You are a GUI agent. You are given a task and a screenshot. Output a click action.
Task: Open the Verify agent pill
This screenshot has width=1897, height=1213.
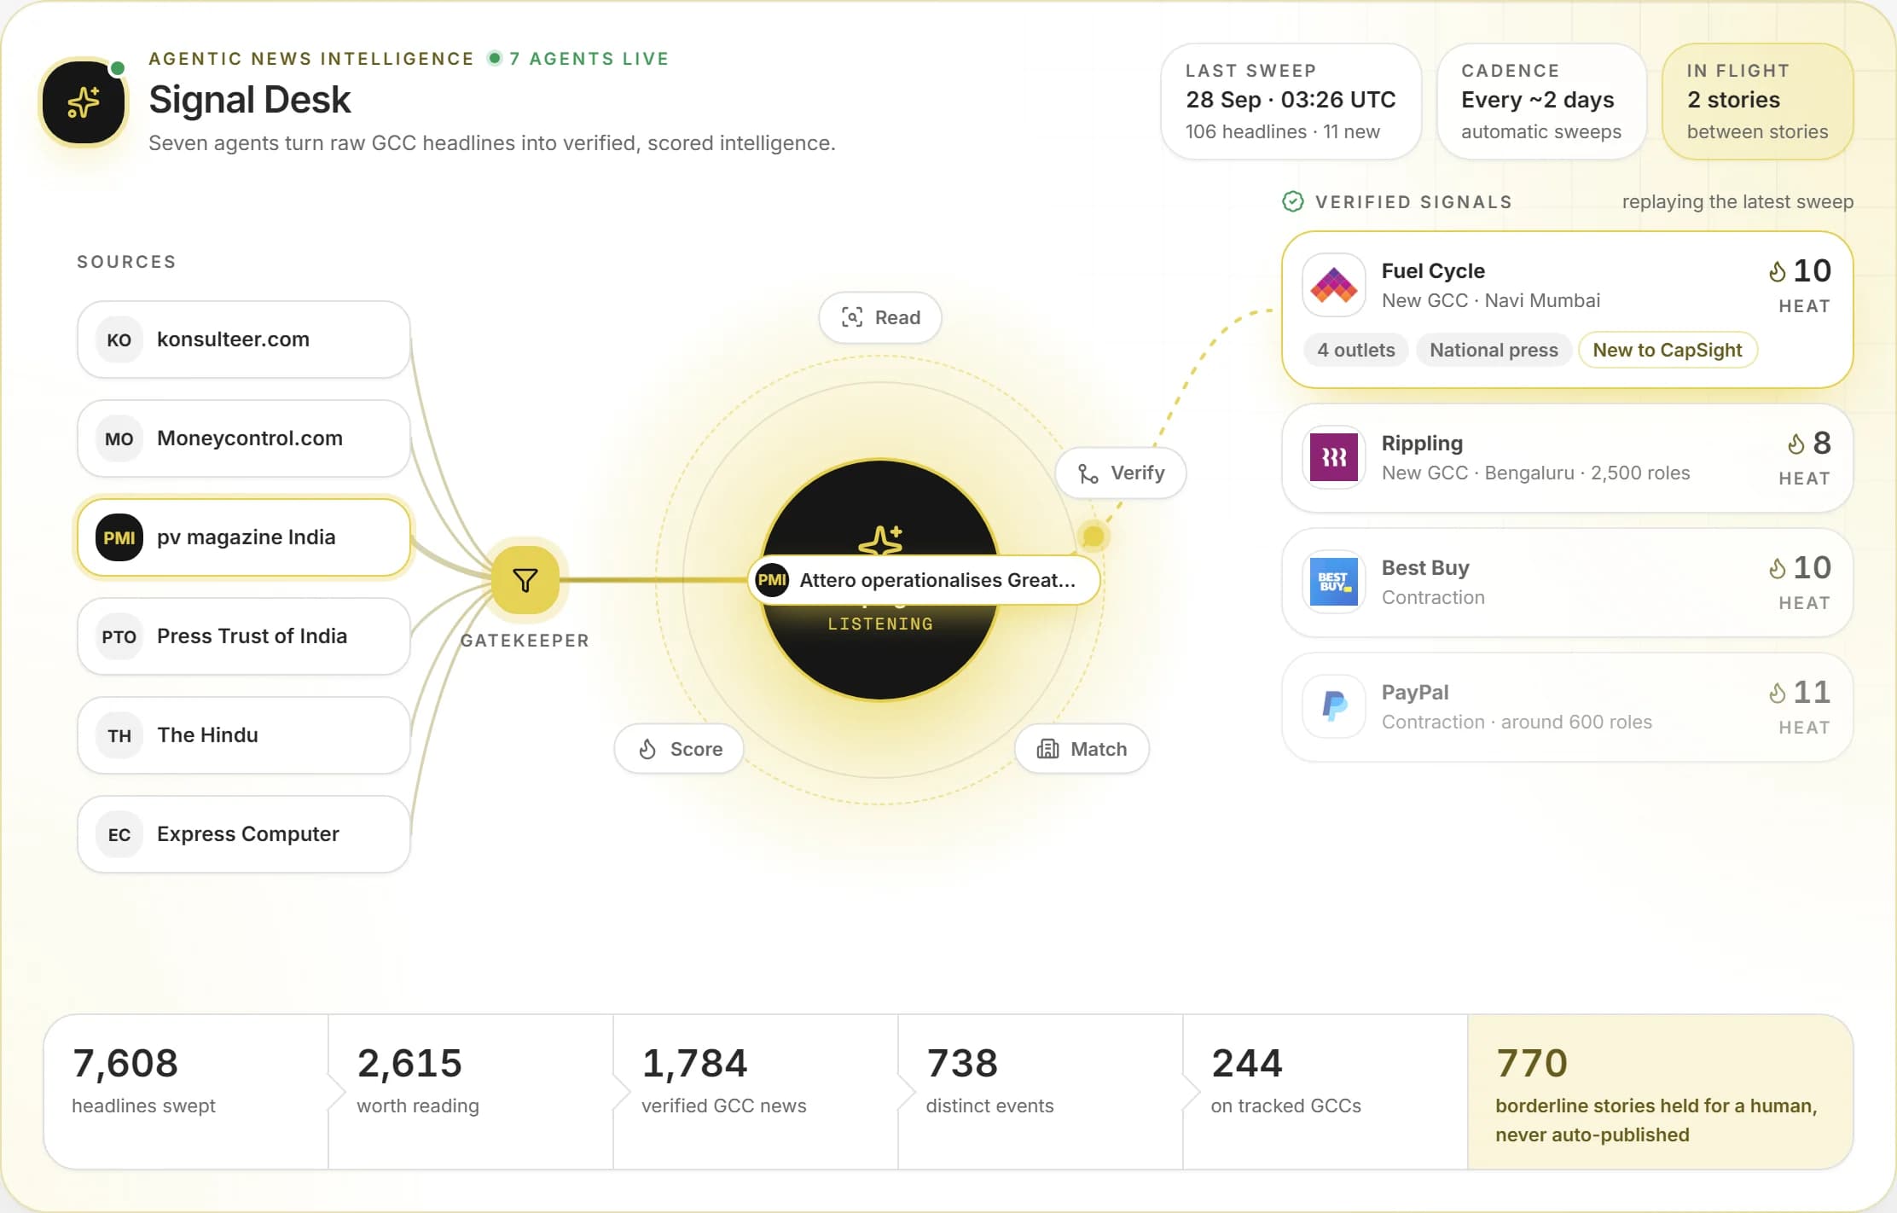[1121, 473]
